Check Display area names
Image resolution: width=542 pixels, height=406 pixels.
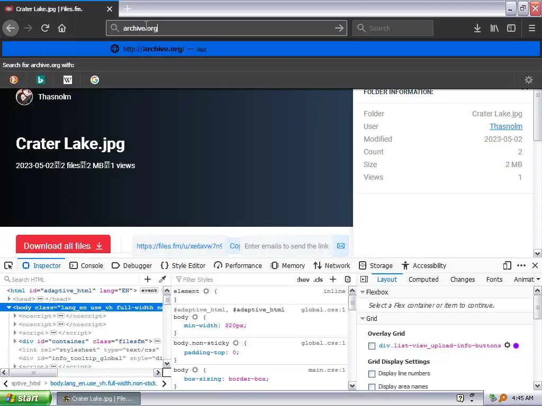[x=372, y=386]
